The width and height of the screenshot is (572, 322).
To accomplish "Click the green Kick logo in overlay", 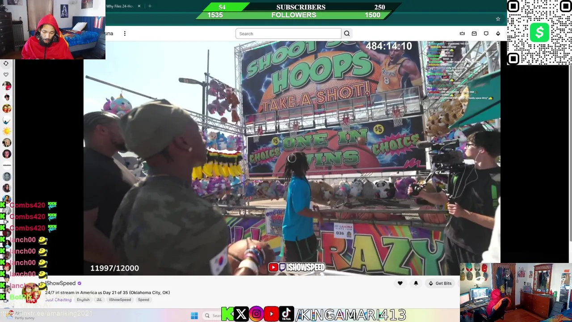I will (x=227, y=314).
